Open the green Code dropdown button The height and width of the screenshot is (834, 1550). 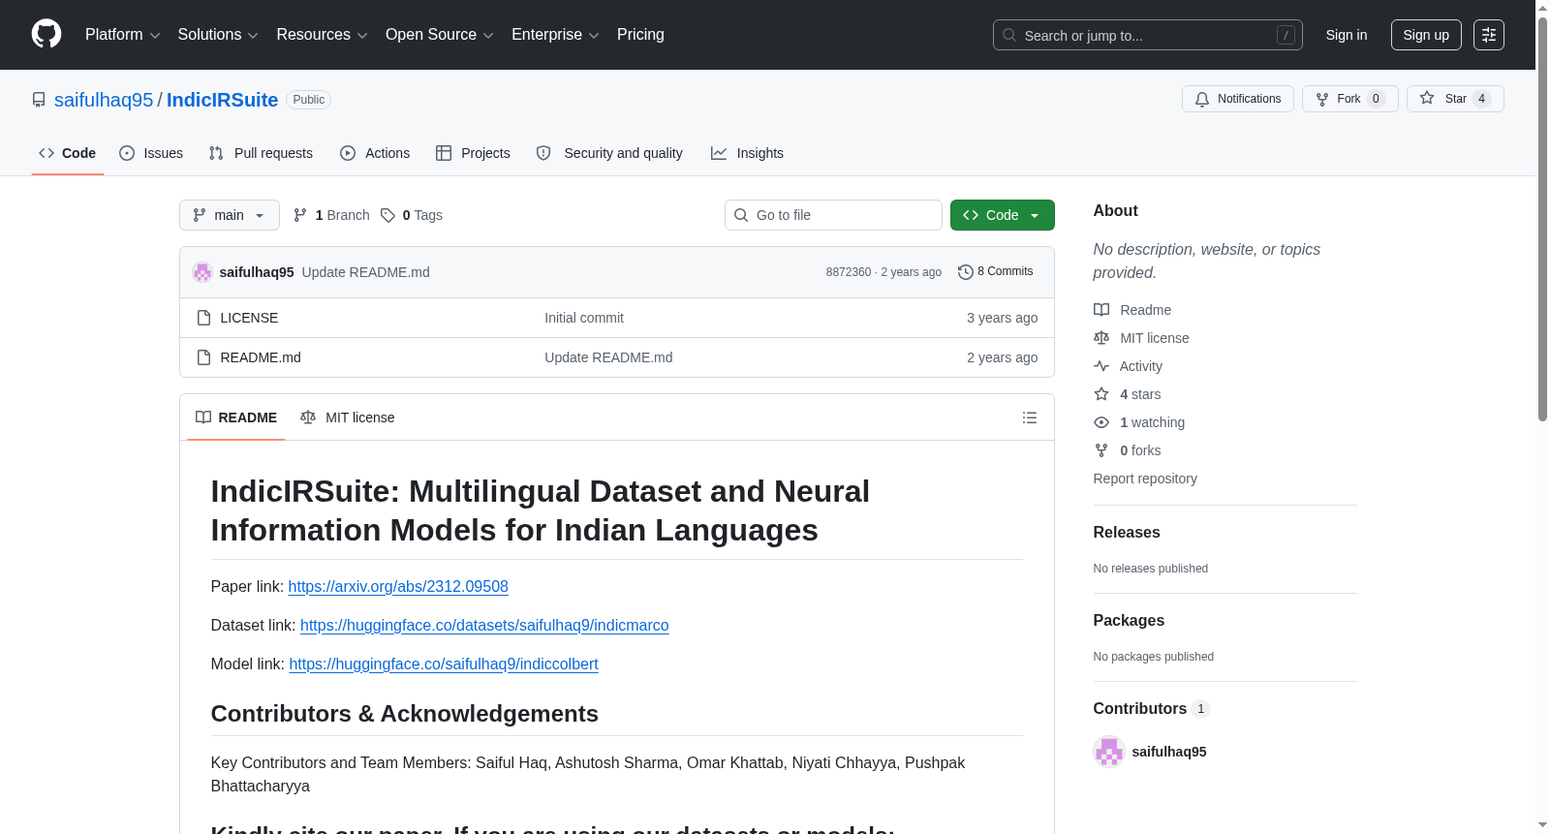click(1003, 215)
